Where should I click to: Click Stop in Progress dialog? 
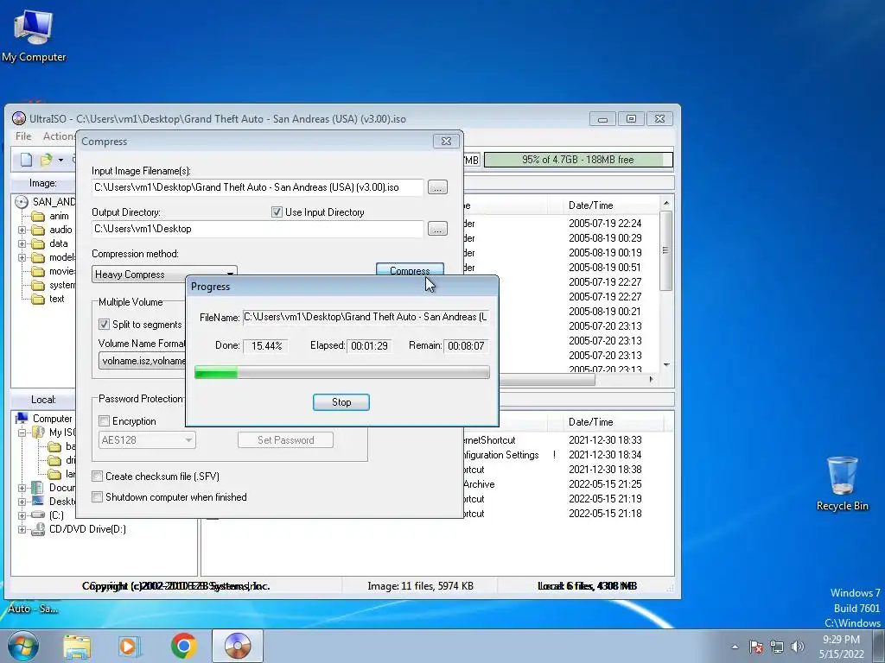[x=341, y=402]
